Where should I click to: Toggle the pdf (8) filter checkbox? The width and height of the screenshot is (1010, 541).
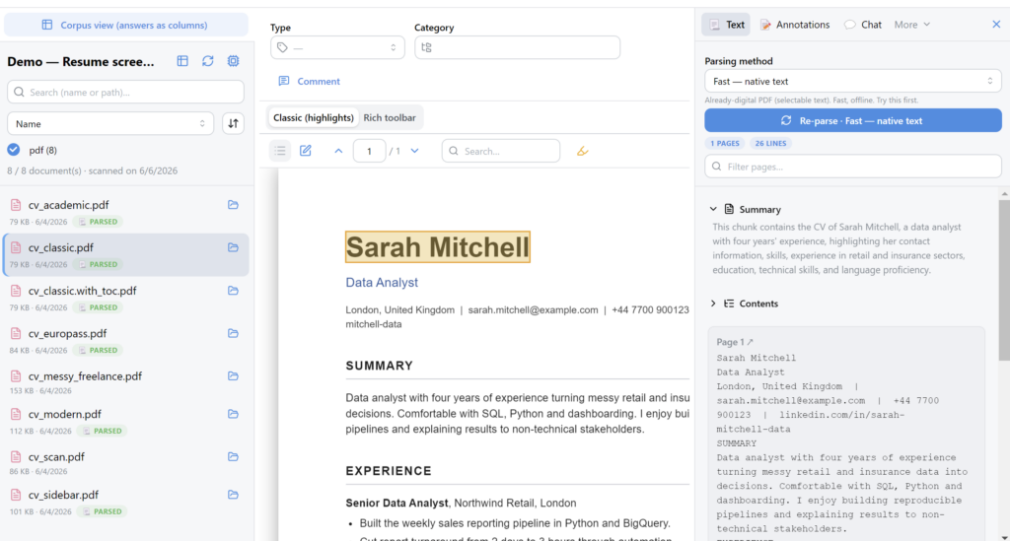pos(14,150)
